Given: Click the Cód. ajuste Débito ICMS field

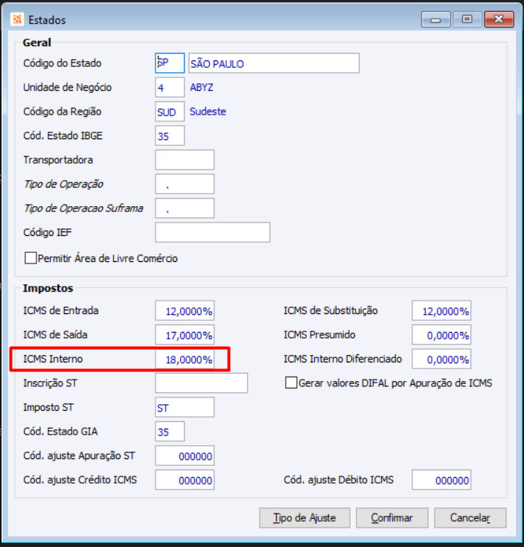Looking at the screenshot, I should (x=441, y=481).
